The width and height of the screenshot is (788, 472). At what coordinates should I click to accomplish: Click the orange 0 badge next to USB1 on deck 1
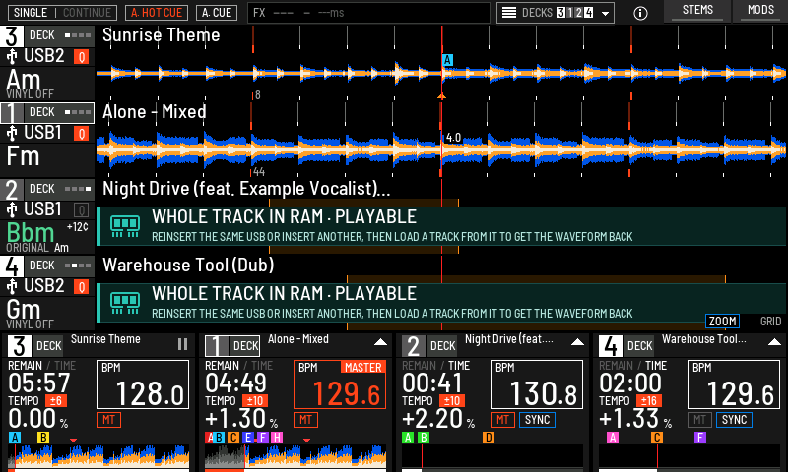[82, 134]
